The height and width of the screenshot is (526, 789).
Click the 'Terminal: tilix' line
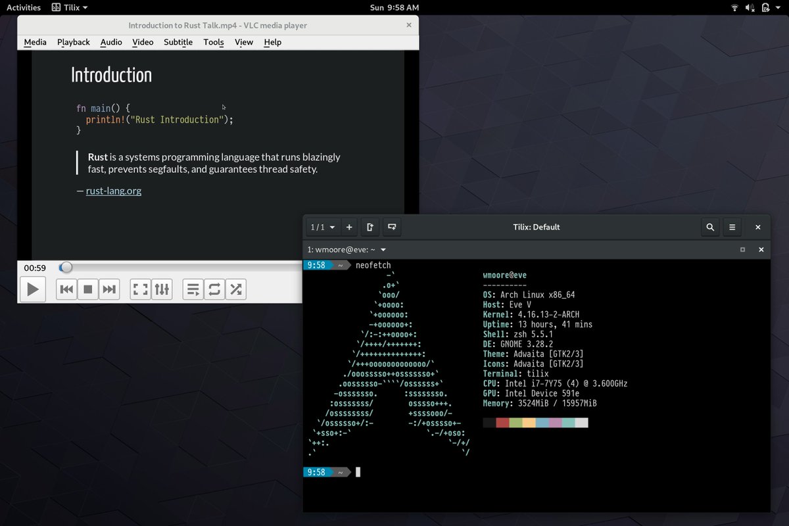coord(516,374)
